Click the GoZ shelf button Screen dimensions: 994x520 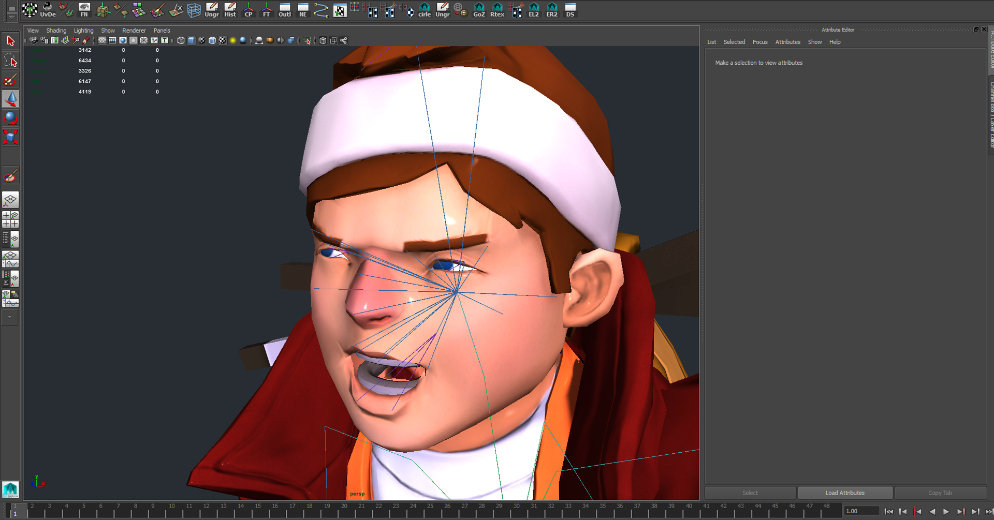coord(479,10)
